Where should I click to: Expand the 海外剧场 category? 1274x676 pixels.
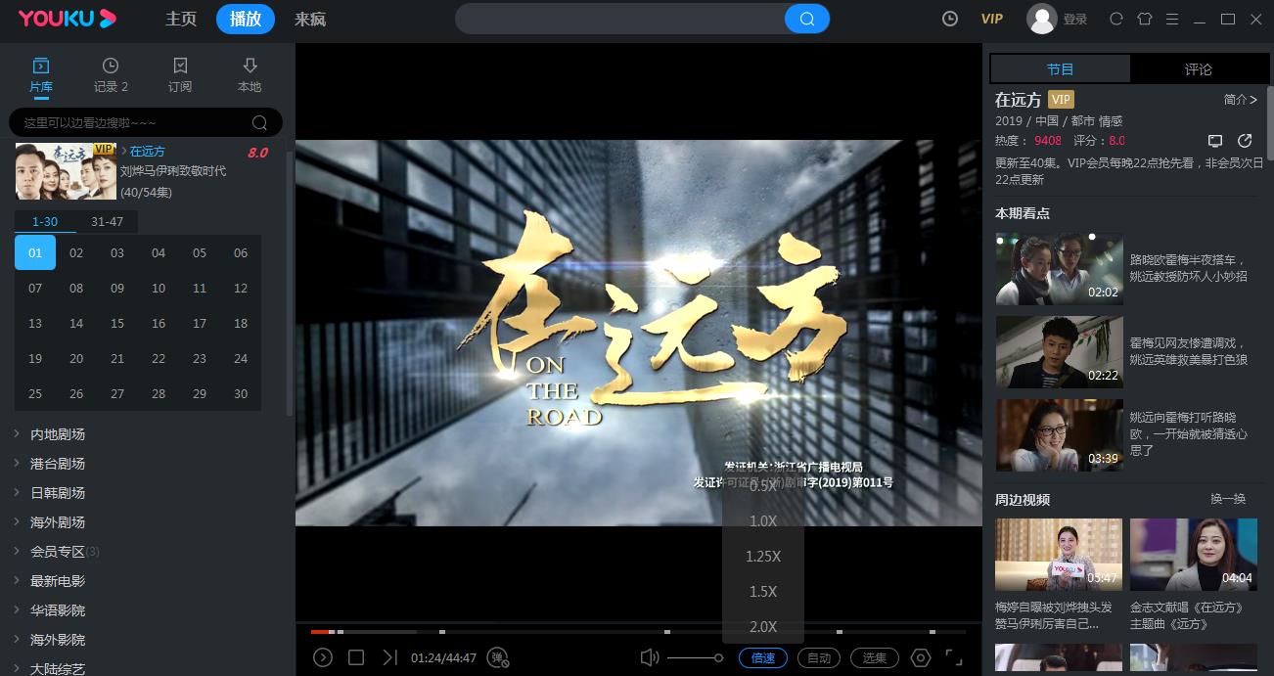pos(58,521)
